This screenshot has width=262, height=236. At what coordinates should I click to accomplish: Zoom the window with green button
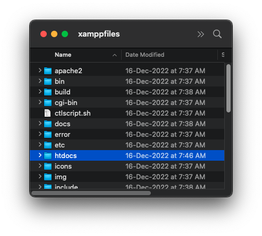click(x=65, y=34)
